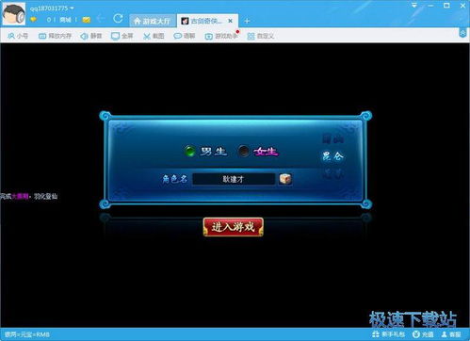Open the yellow mail envelope icon
The height and width of the screenshot is (341, 470).
point(87,20)
